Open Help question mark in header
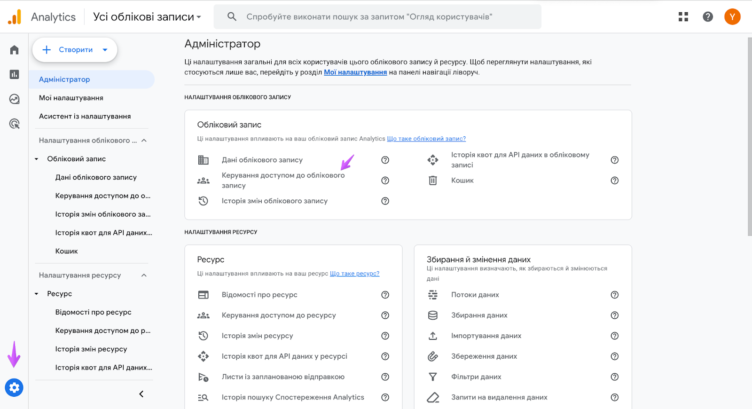The width and height of the screenshot is (752, 409). tap(708, 17)
